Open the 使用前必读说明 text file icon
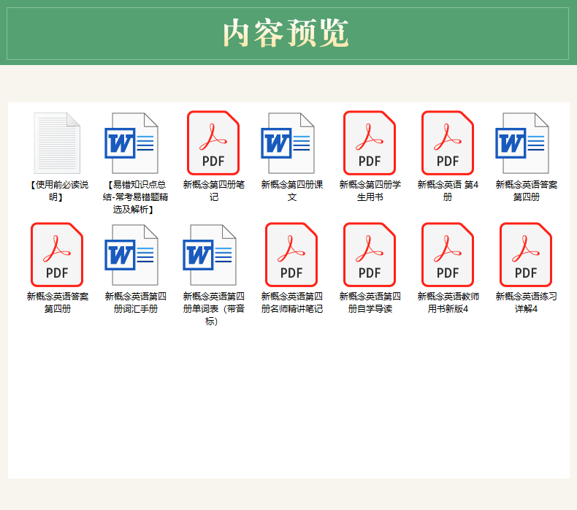577x510 pixels. click(57, 143)
